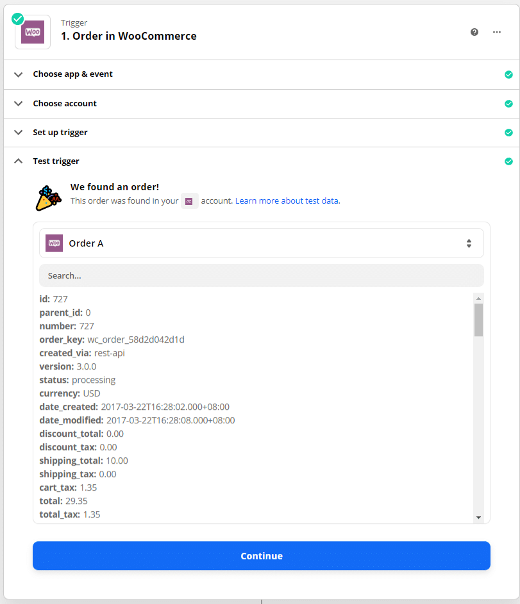Viewport: 520px width, 604px height.
Task: Click the green check on Choose app & event
Action: pyautogui.click(x=508, y=74)
